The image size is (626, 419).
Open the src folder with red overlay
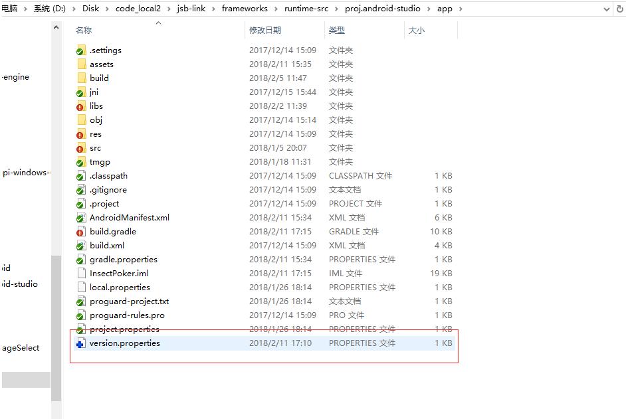(80, 147)
